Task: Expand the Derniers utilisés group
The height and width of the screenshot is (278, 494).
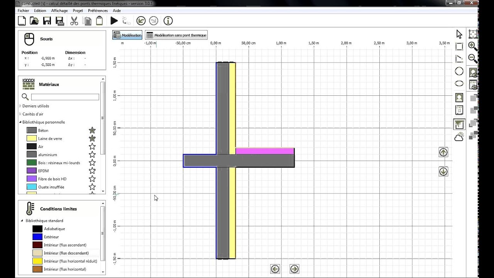Action: click(20, 106)
